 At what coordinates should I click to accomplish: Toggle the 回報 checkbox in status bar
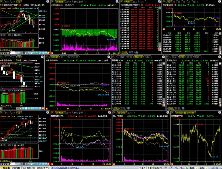pyautogui.click(x=206, y=168)
